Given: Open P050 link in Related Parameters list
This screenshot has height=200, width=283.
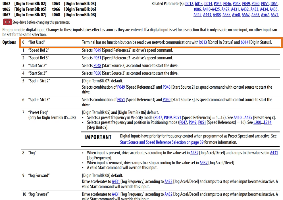Looking at the screenshot, I should [x=255, y=4].
